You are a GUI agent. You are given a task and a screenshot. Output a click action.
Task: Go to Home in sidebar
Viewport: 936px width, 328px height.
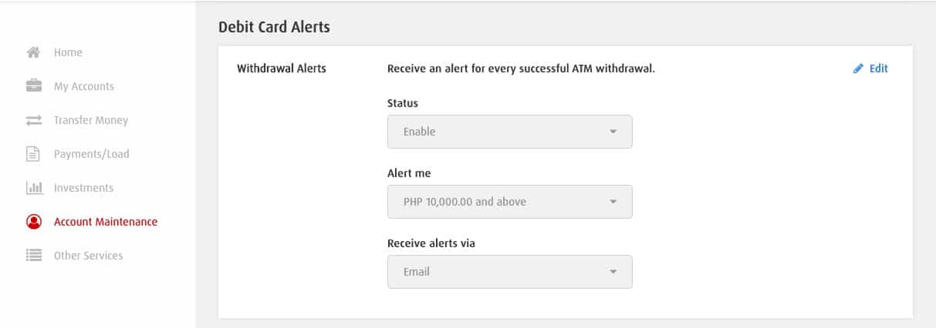68,52
